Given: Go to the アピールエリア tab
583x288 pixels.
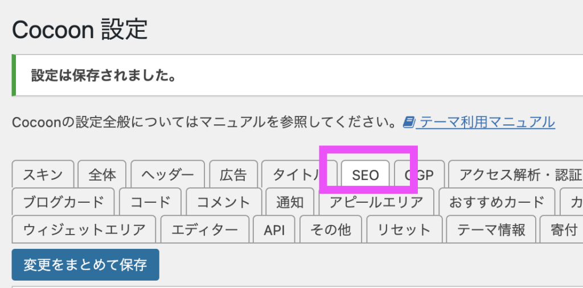Looking at the screenshot, I should coord(376,202).
